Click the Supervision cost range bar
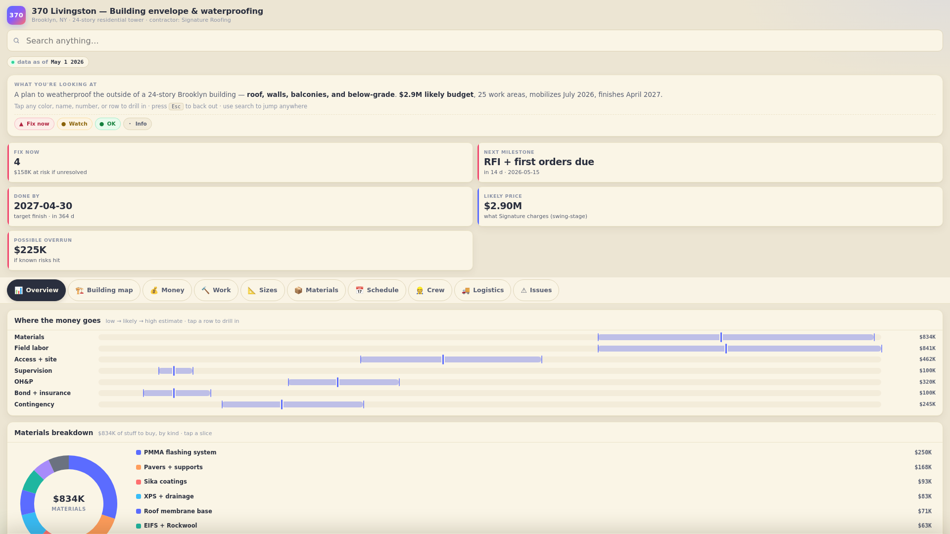 pyautogui.click(x=176, y=371)
